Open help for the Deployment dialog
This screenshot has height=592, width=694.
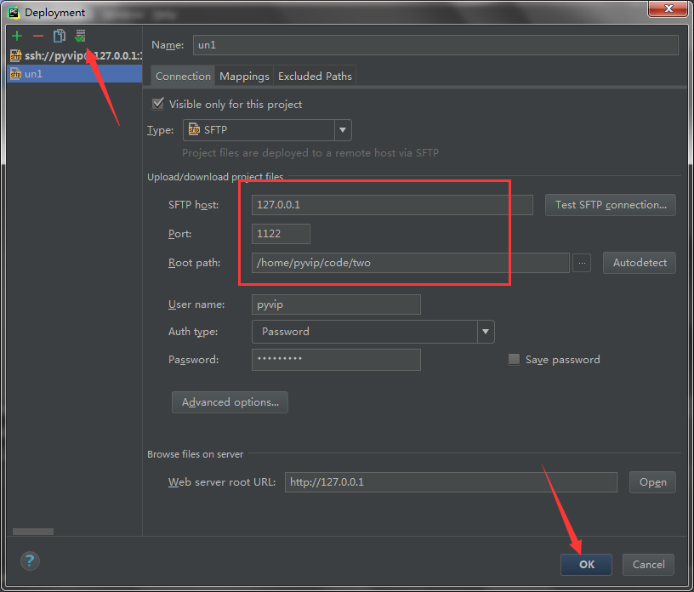tap(30, 561)
